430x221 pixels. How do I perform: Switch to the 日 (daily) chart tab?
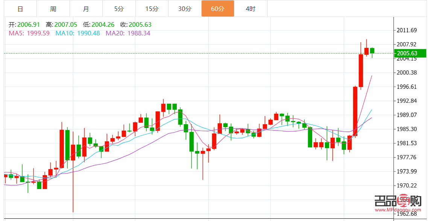[x=20, y=9]
